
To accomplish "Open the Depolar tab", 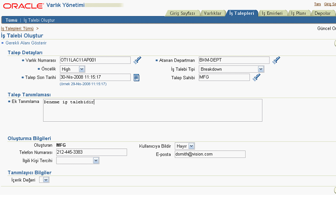I will point(322,13).
